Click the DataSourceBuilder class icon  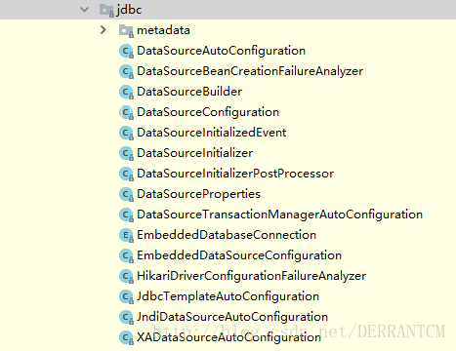point(126,93)
